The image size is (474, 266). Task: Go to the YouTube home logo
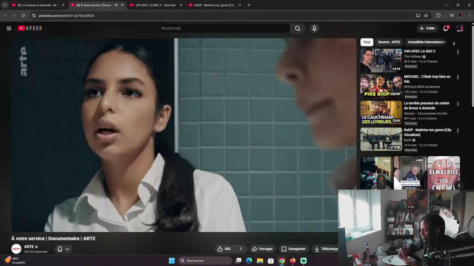tap(30, 28)
